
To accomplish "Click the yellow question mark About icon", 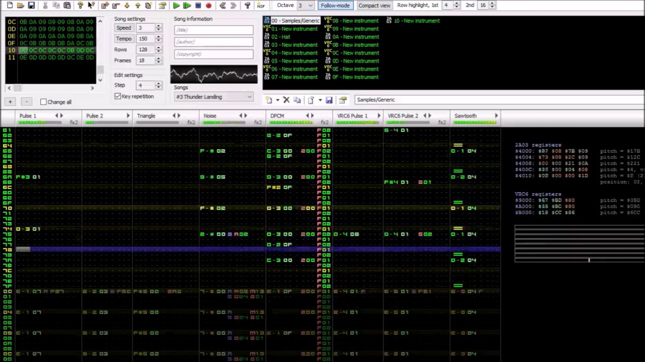I will point(80,6).
